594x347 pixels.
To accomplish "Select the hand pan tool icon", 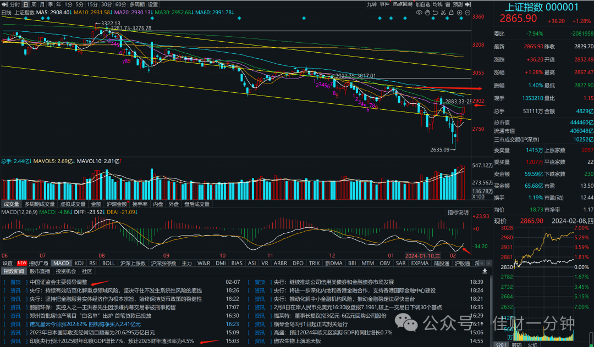I will (x=427, y=13).
